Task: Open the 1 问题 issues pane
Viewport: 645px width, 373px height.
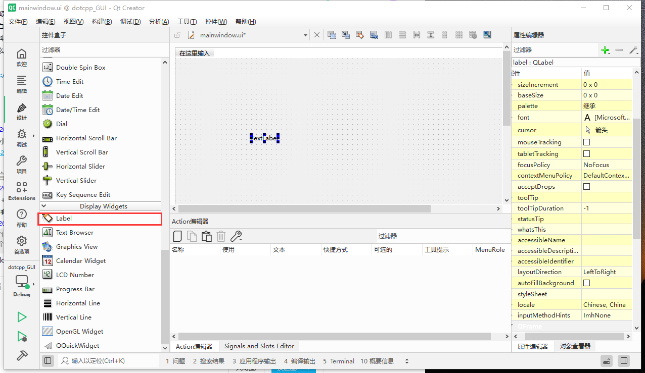Action: coord(176,361)
